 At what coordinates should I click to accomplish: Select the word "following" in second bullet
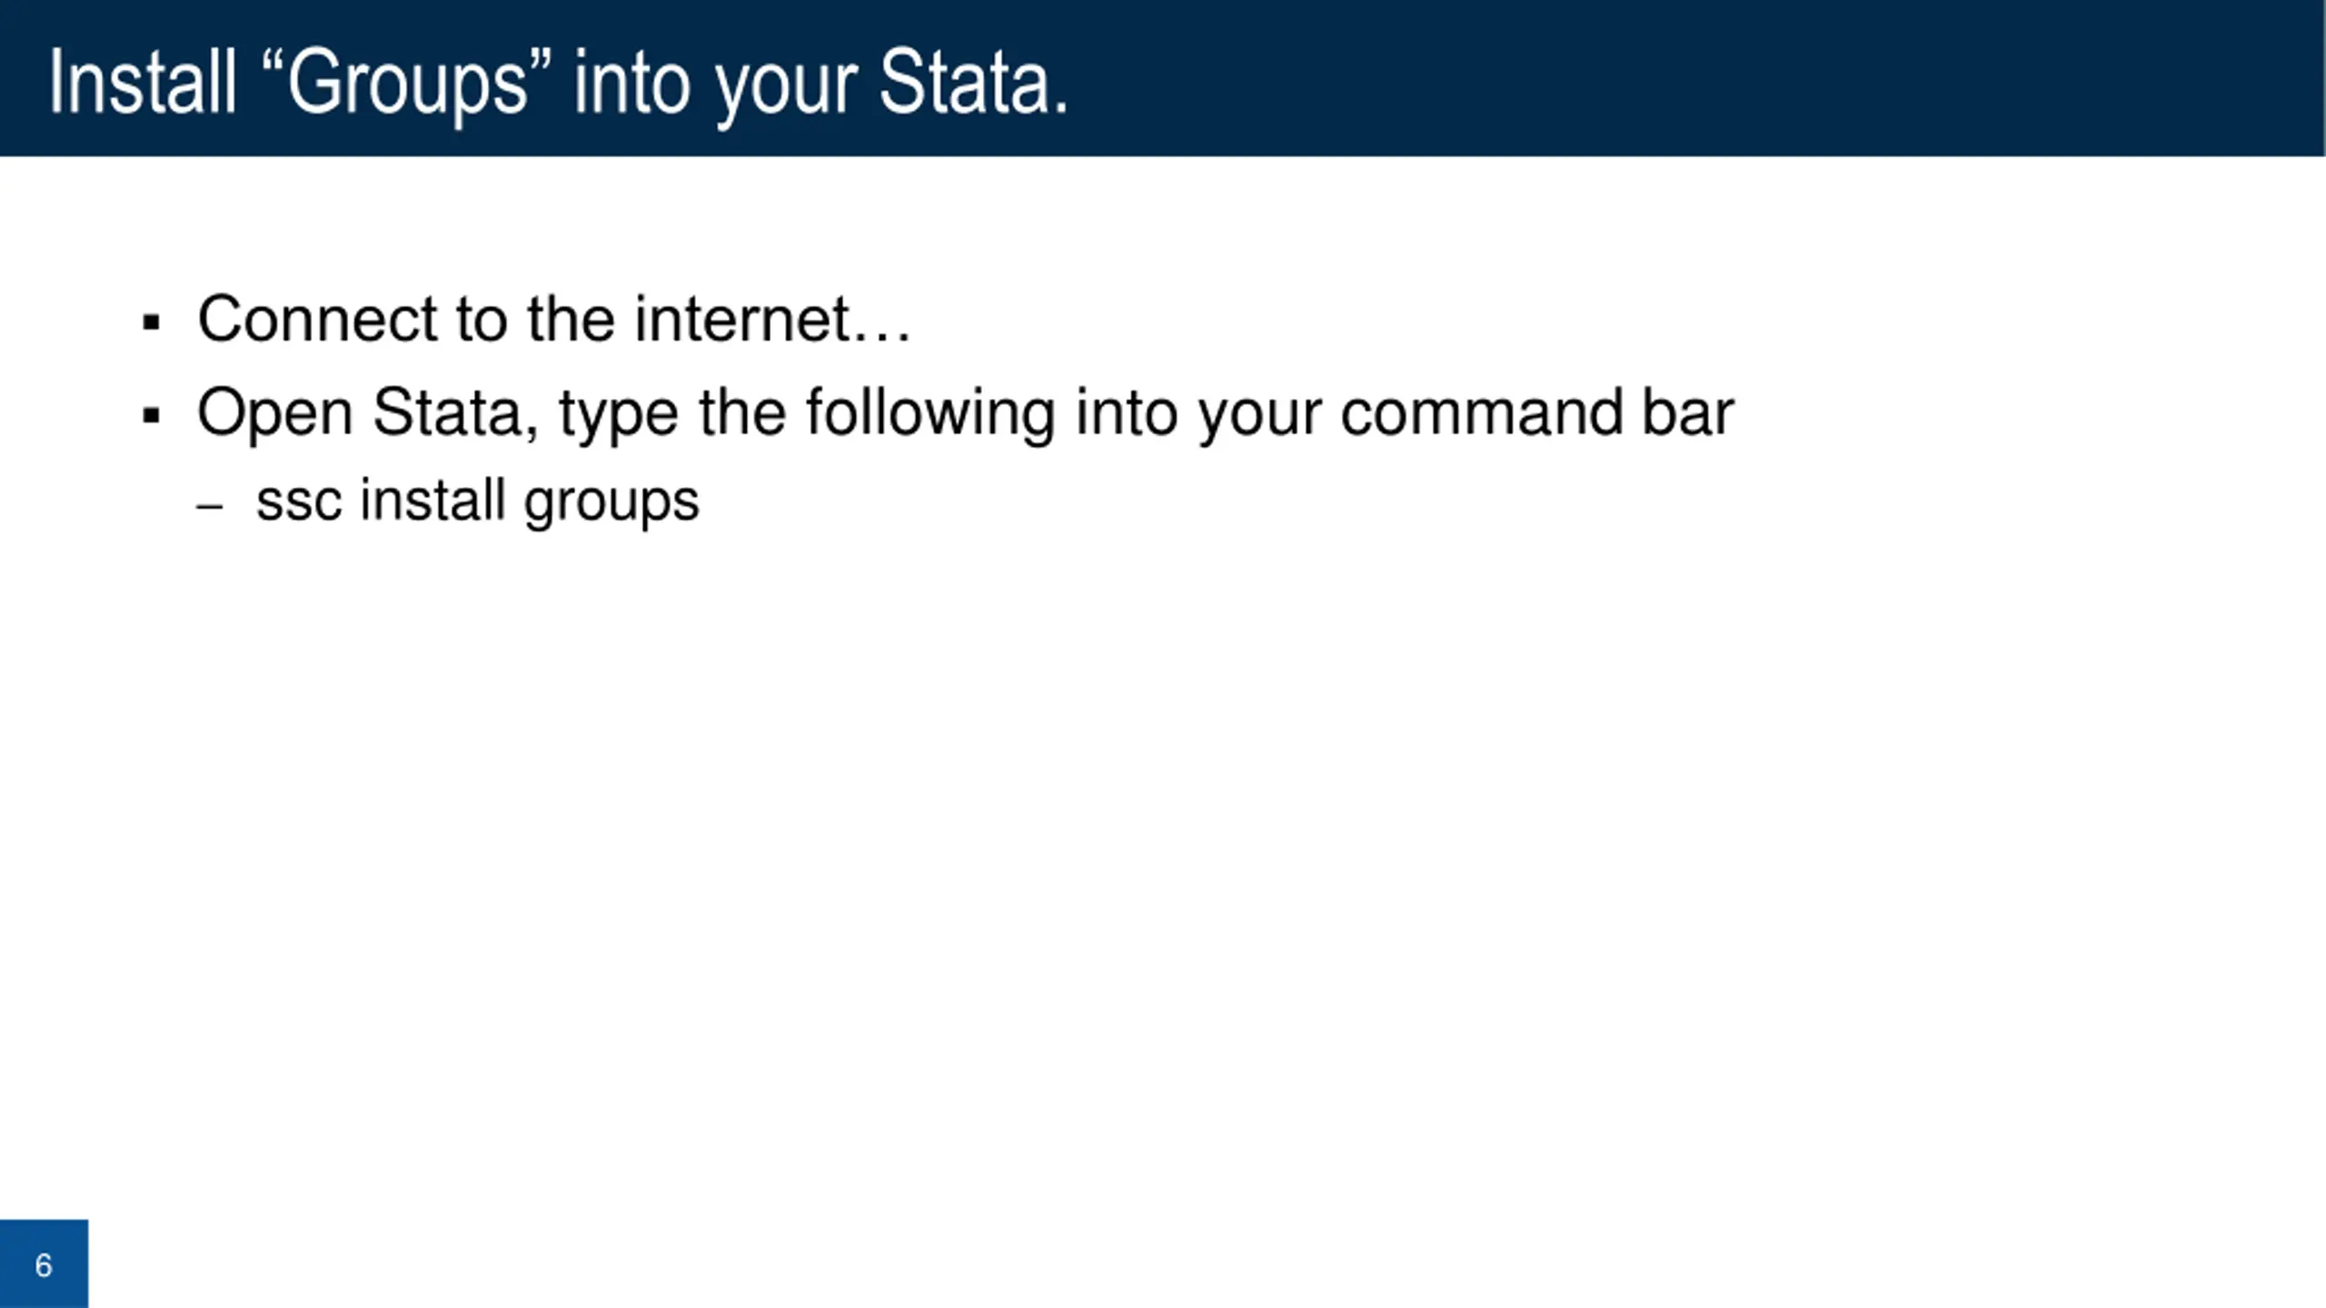931,415
